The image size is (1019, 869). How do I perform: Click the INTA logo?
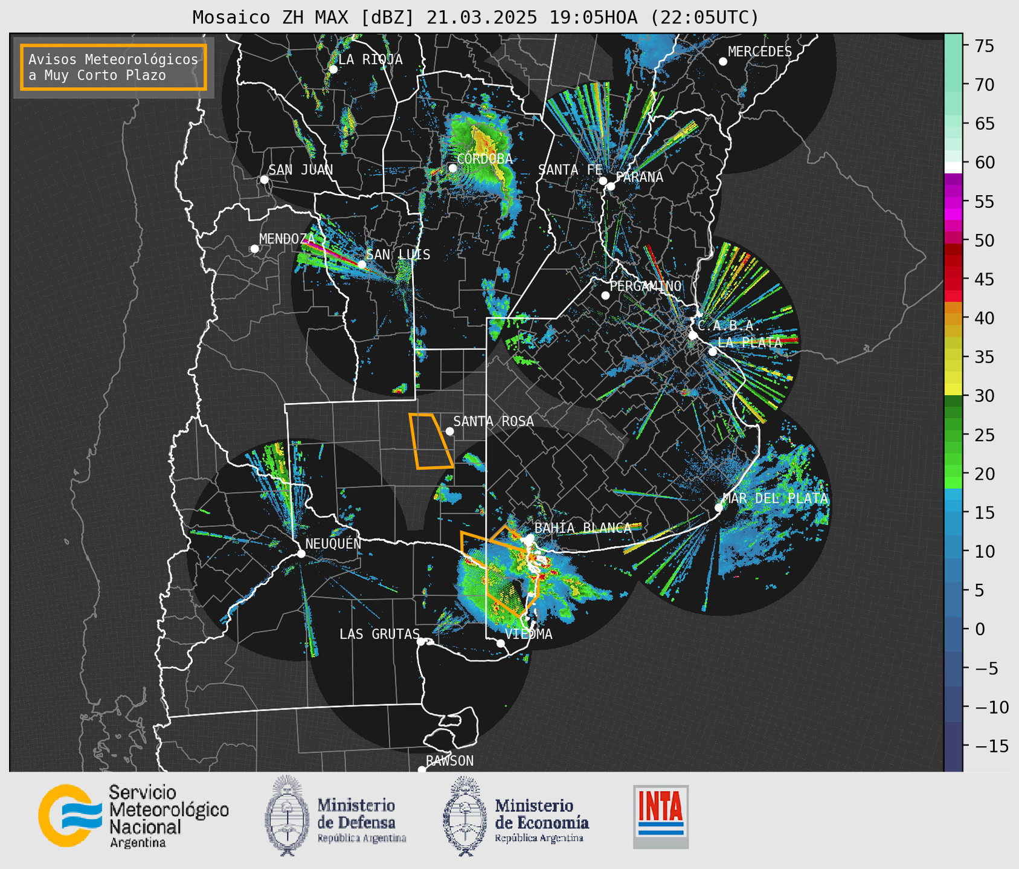[661, 816]
